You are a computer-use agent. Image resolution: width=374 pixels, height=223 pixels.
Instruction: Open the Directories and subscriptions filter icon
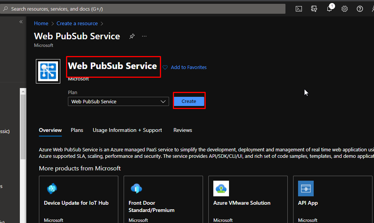(x=314, y=9)
